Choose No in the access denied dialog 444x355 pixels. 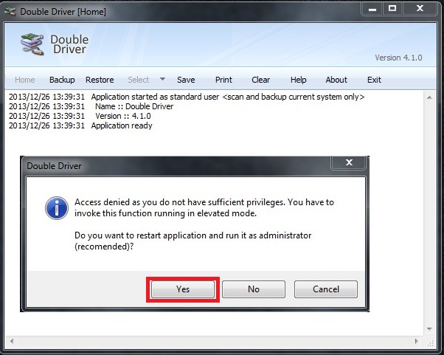click(x=253, y=289)
